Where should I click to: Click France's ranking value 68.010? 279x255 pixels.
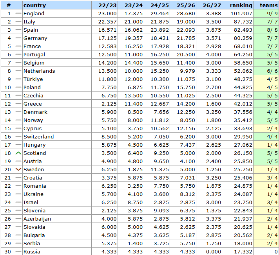(x=243, y=47)
